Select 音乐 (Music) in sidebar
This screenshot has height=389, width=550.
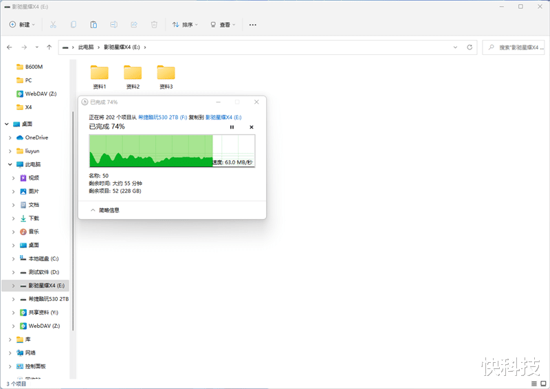coord(30,232)
